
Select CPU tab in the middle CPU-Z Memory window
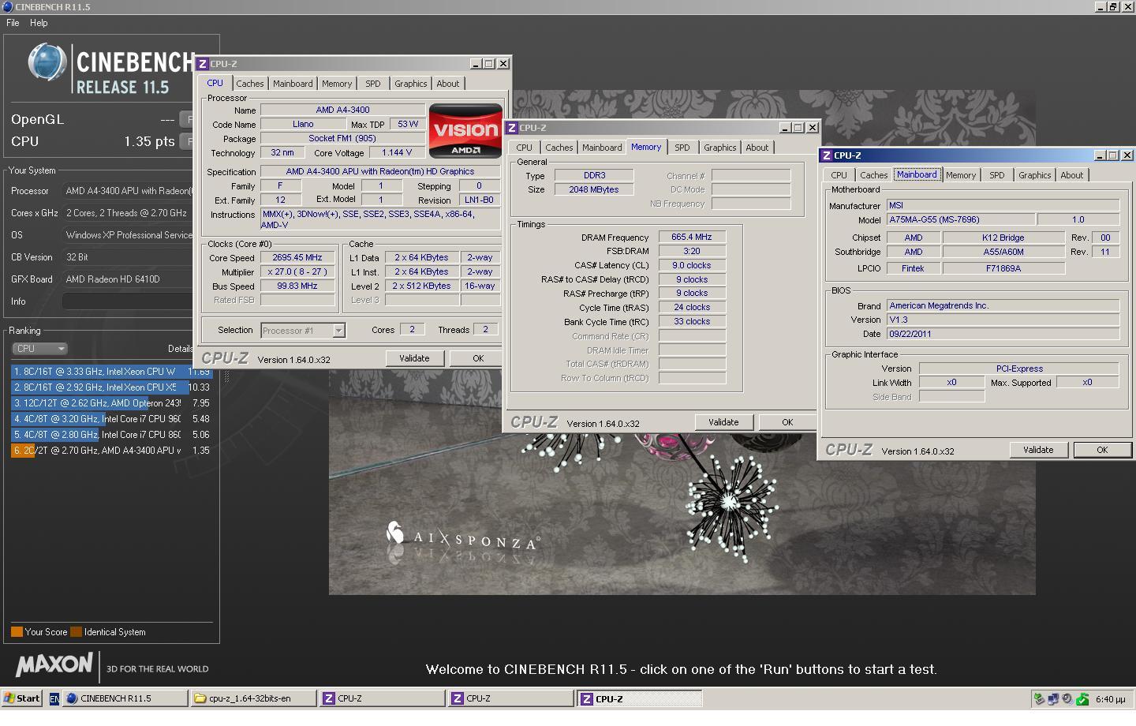coord(525,148)
